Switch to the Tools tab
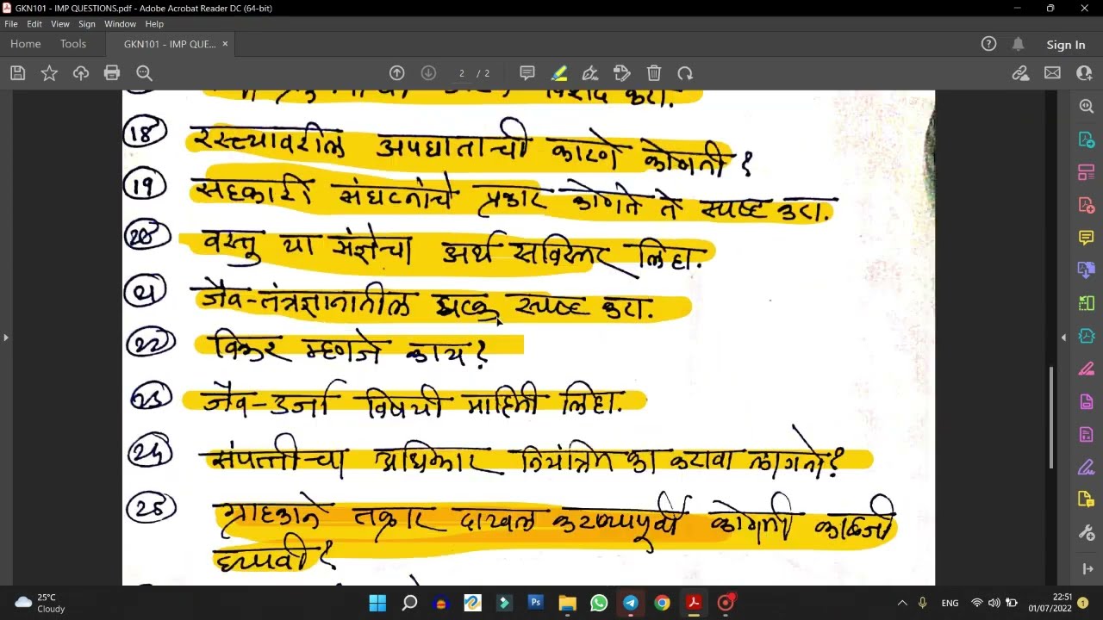 73,44
